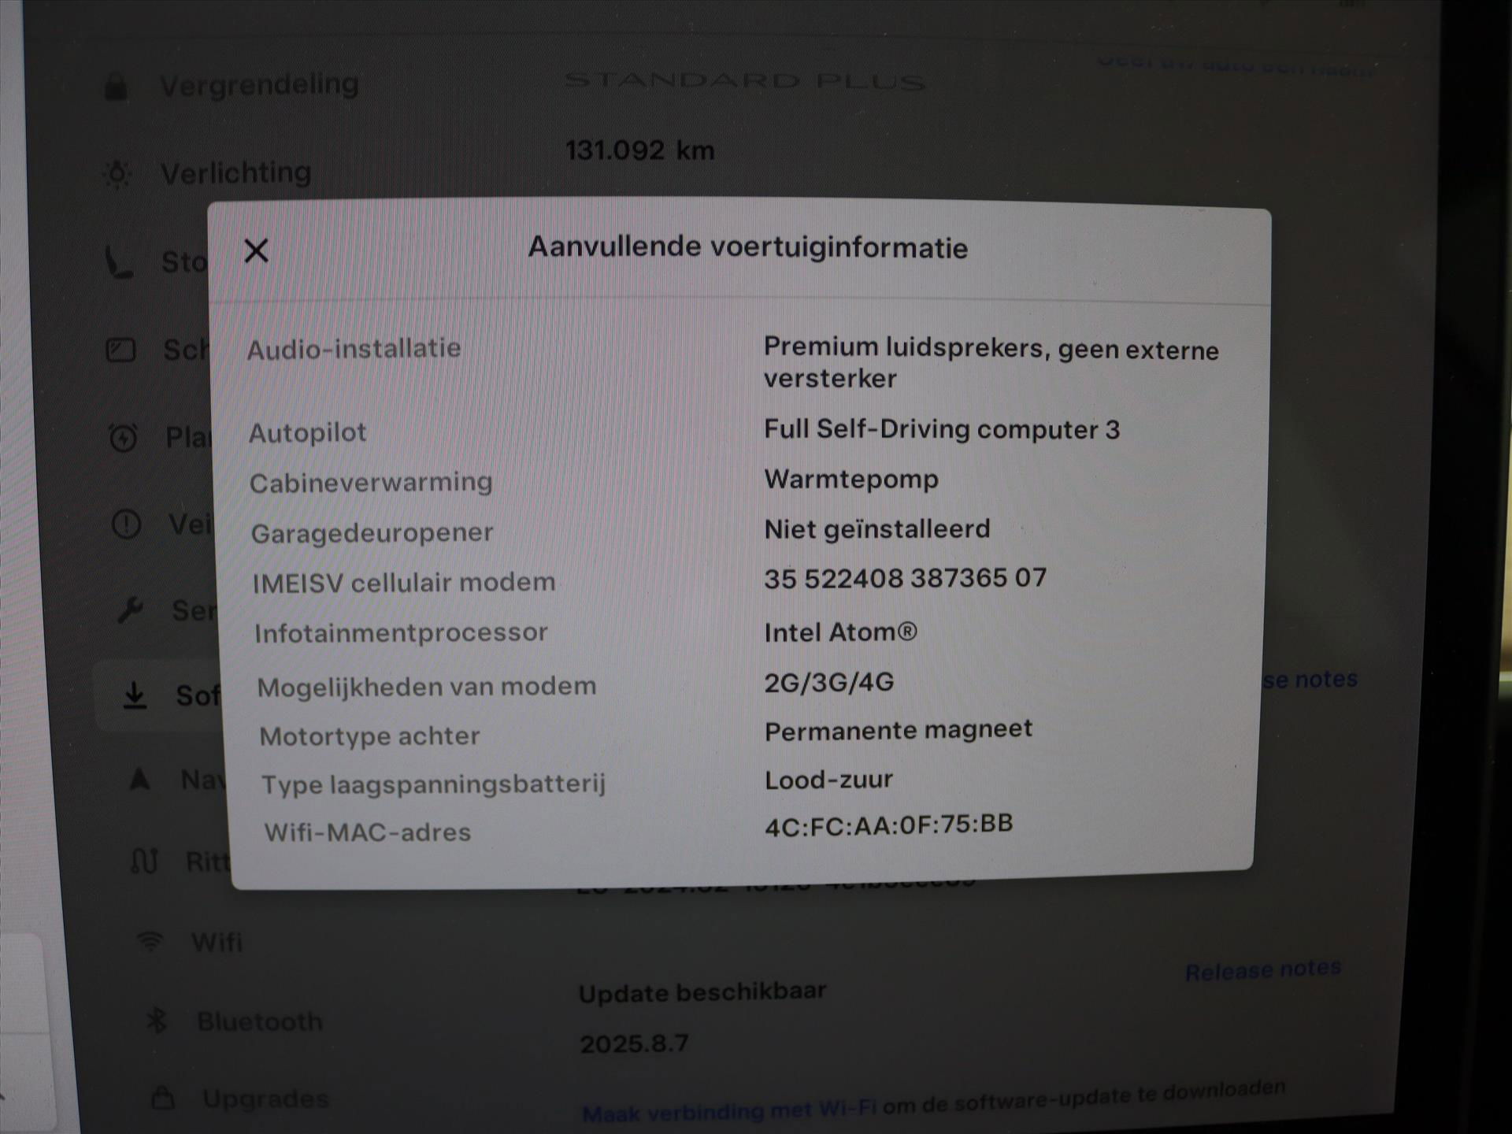This screenshot has height=1134, width=1512.
Task: Open the Vergrendeling menu item
Action: tap(259, 84)
